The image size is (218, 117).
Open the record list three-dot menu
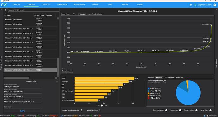click(6, 10)
